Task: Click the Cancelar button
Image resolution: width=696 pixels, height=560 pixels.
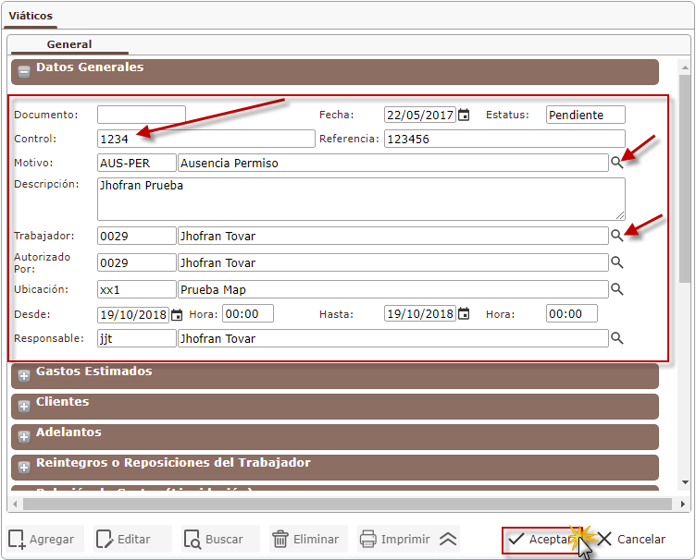Action: pos(631,539)
